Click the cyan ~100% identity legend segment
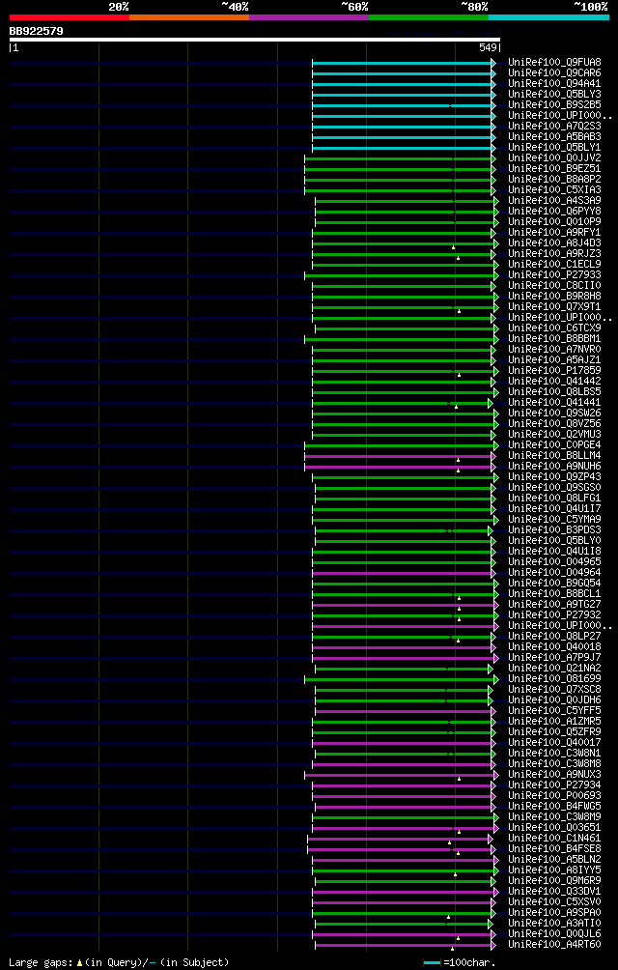 pos(548,17)
